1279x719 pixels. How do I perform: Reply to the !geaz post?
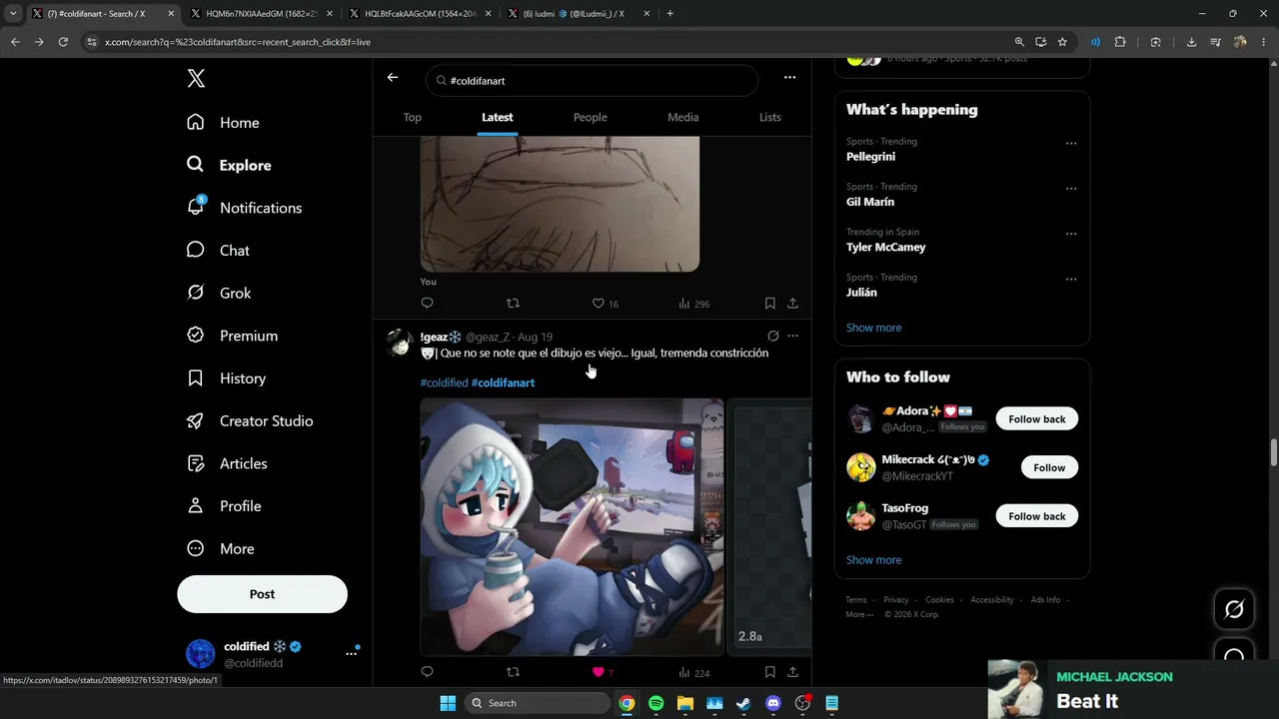tap(428, 673)
